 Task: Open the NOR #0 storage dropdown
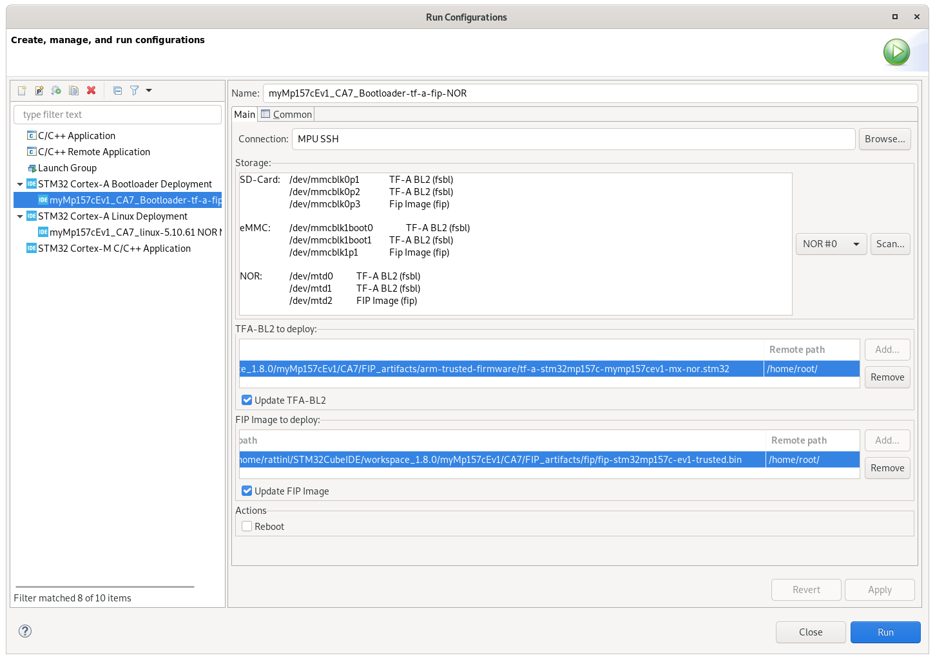point(831,244)
